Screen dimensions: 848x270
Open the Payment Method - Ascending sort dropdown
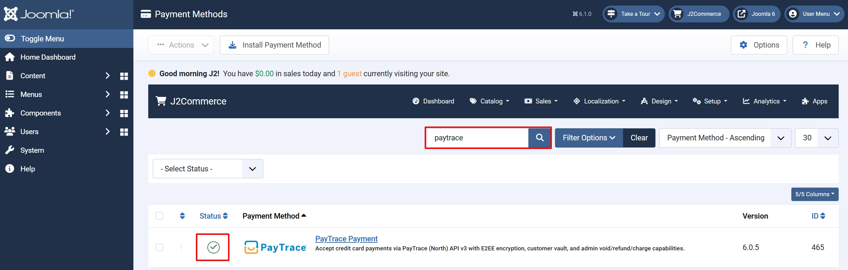tap(725, 138)
